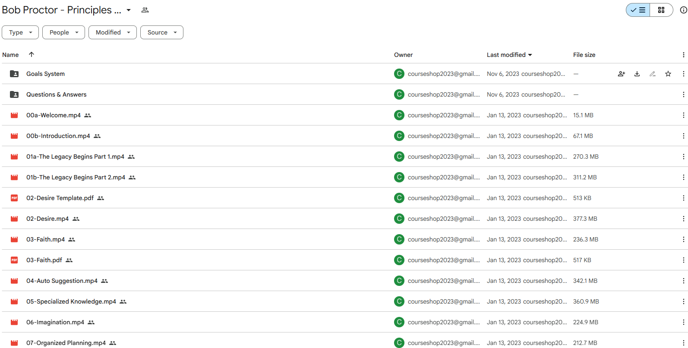Expand the Type filter dropdown
The image size is (688, 348).
(x=20, y=32)
